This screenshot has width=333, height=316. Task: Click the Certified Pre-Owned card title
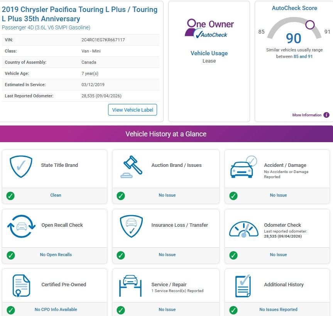point(64,285)
